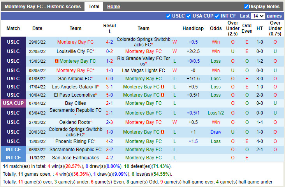This screenshot has height=187, width=285.
Task: Click Sacramento Republic FC on 06/03/22 row
Action: coord(76,150)
